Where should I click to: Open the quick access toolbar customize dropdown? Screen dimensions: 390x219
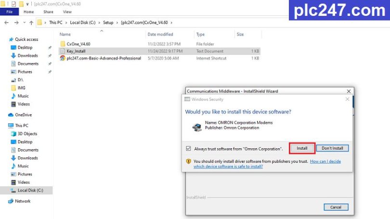point(27,4)
